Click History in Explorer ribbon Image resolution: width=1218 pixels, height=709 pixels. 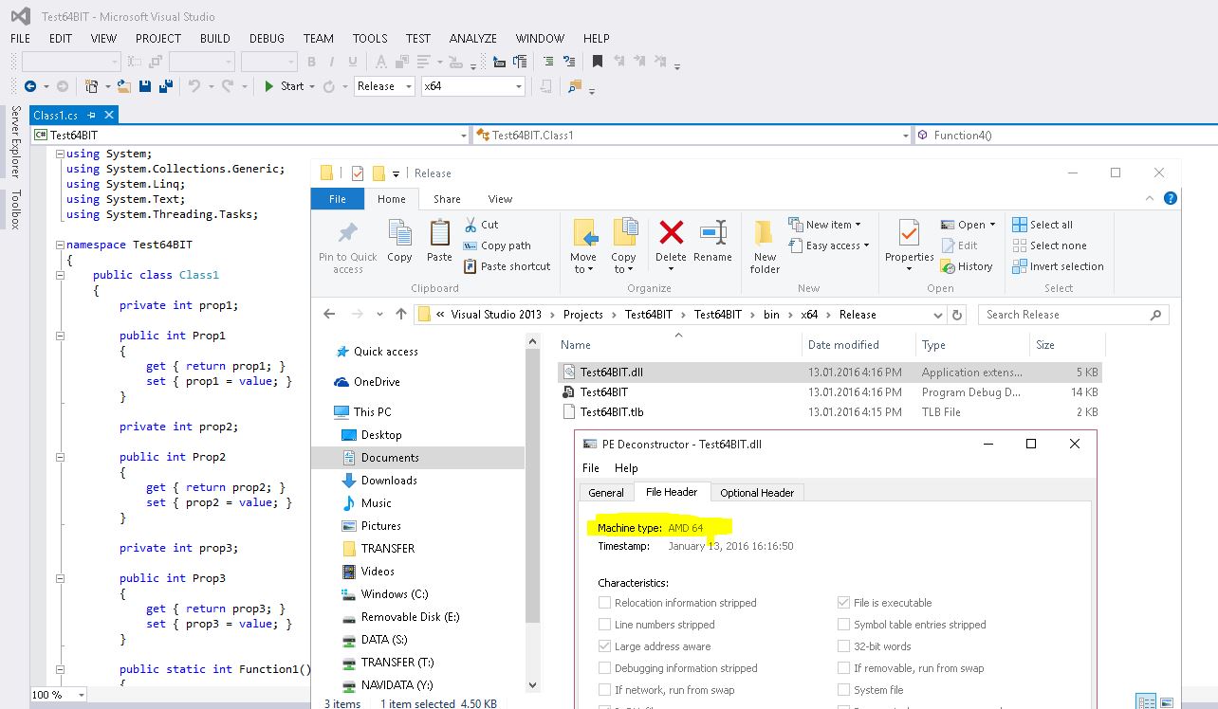[967, 266]
